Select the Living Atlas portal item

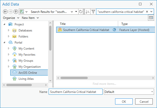click(x=26, y=79)
